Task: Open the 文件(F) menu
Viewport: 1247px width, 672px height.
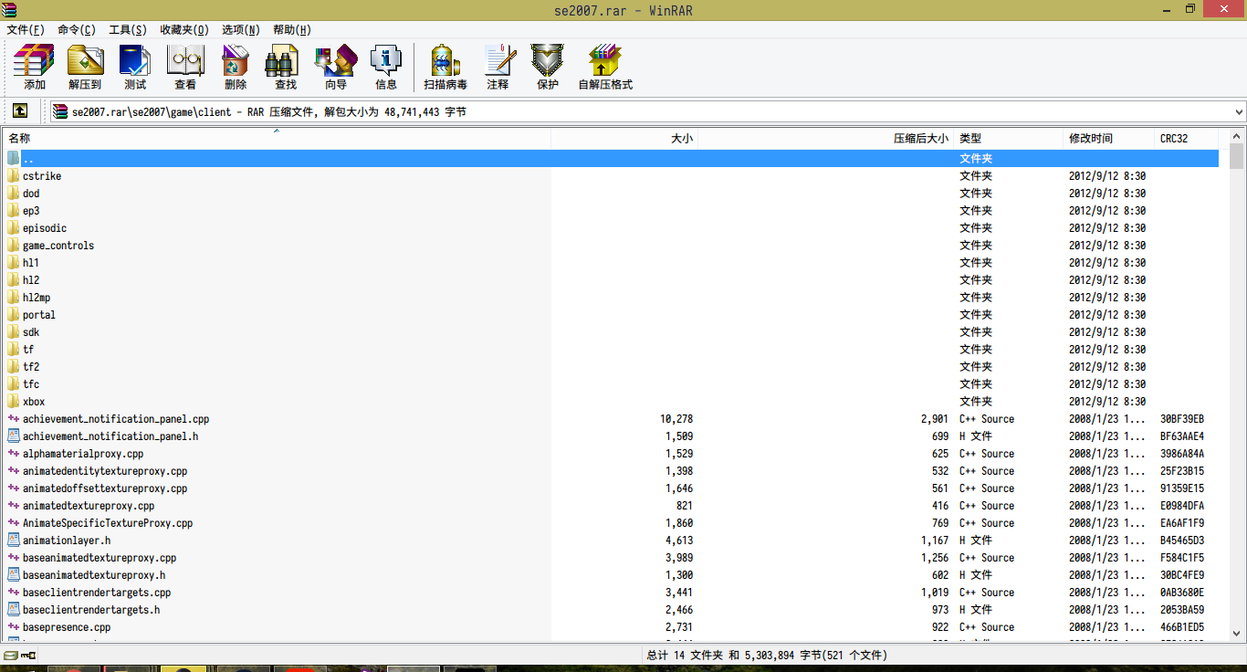Action: coord(26,30)
